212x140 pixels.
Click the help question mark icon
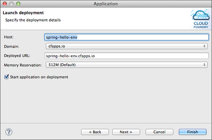coord(9,132)
